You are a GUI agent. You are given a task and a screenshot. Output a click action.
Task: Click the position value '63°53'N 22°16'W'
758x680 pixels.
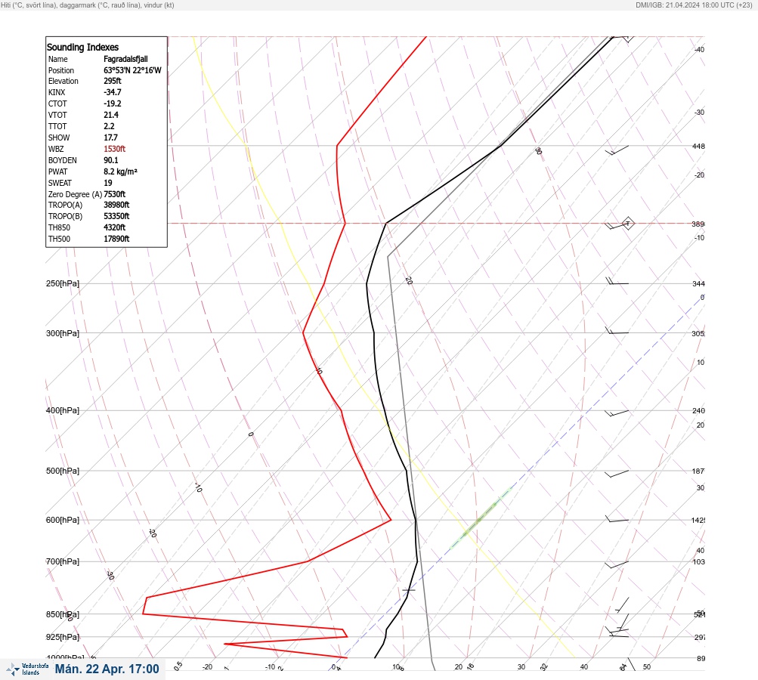[132, 70]
